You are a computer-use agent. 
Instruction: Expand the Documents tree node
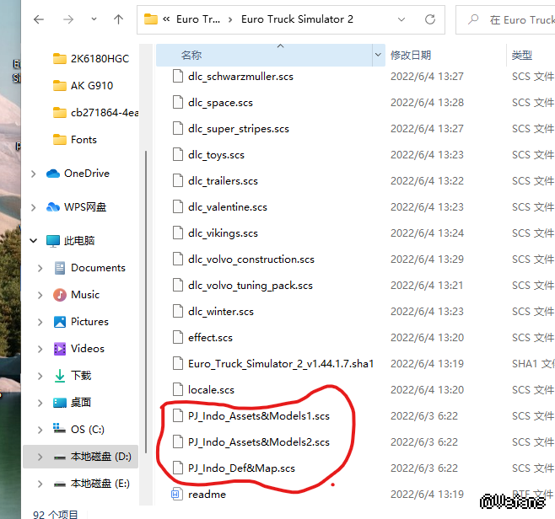40,268
